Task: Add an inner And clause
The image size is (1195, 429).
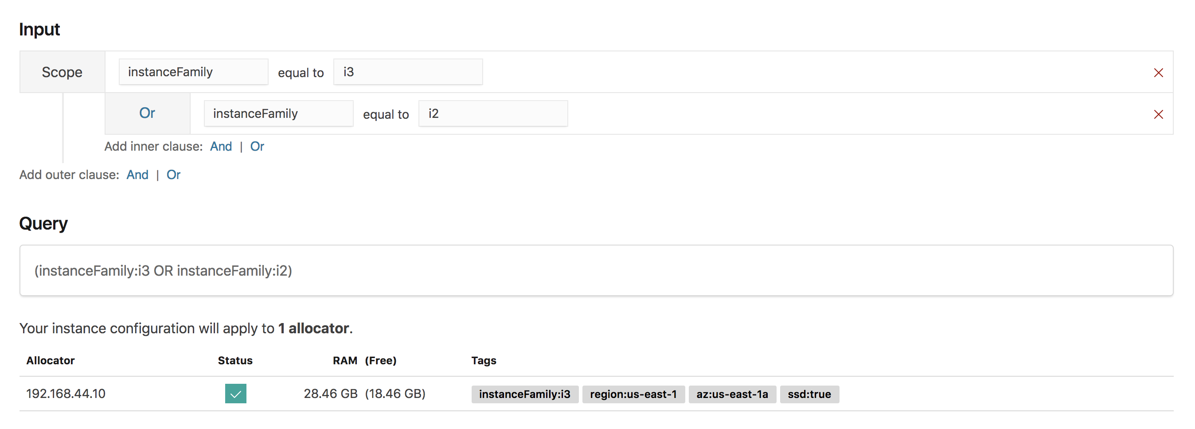Action: point(221,147)
